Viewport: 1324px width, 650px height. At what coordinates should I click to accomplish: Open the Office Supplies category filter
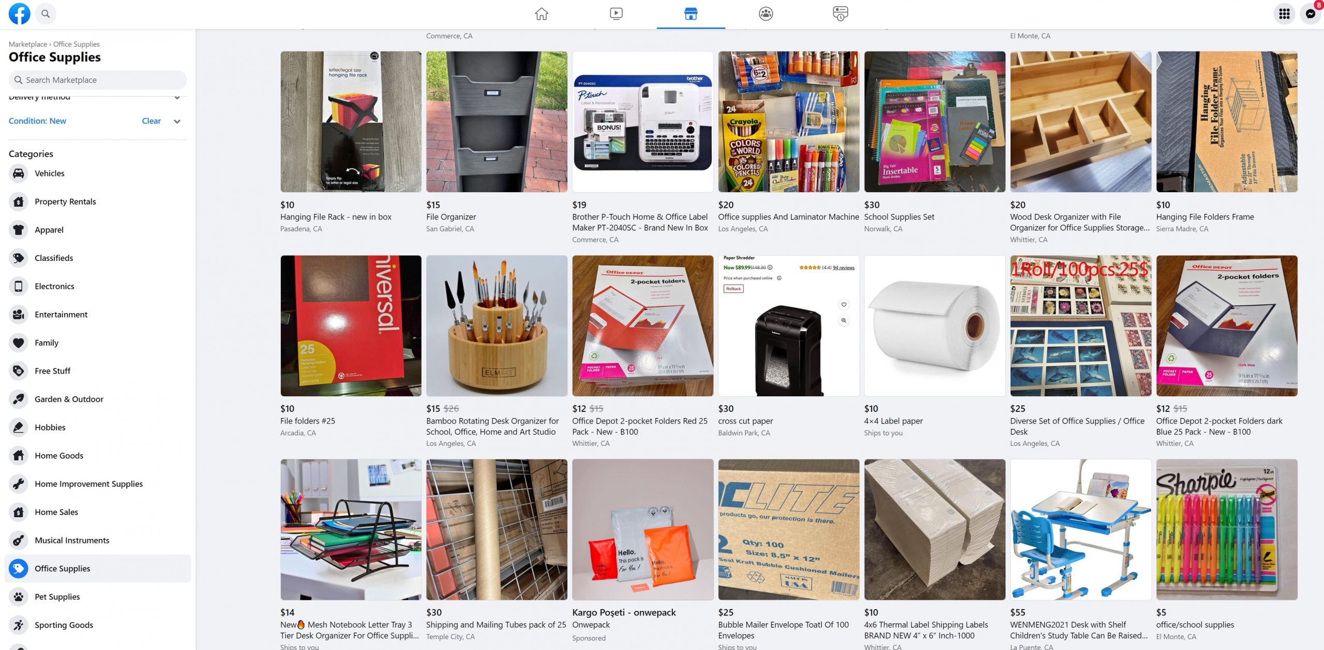(62, 567)
